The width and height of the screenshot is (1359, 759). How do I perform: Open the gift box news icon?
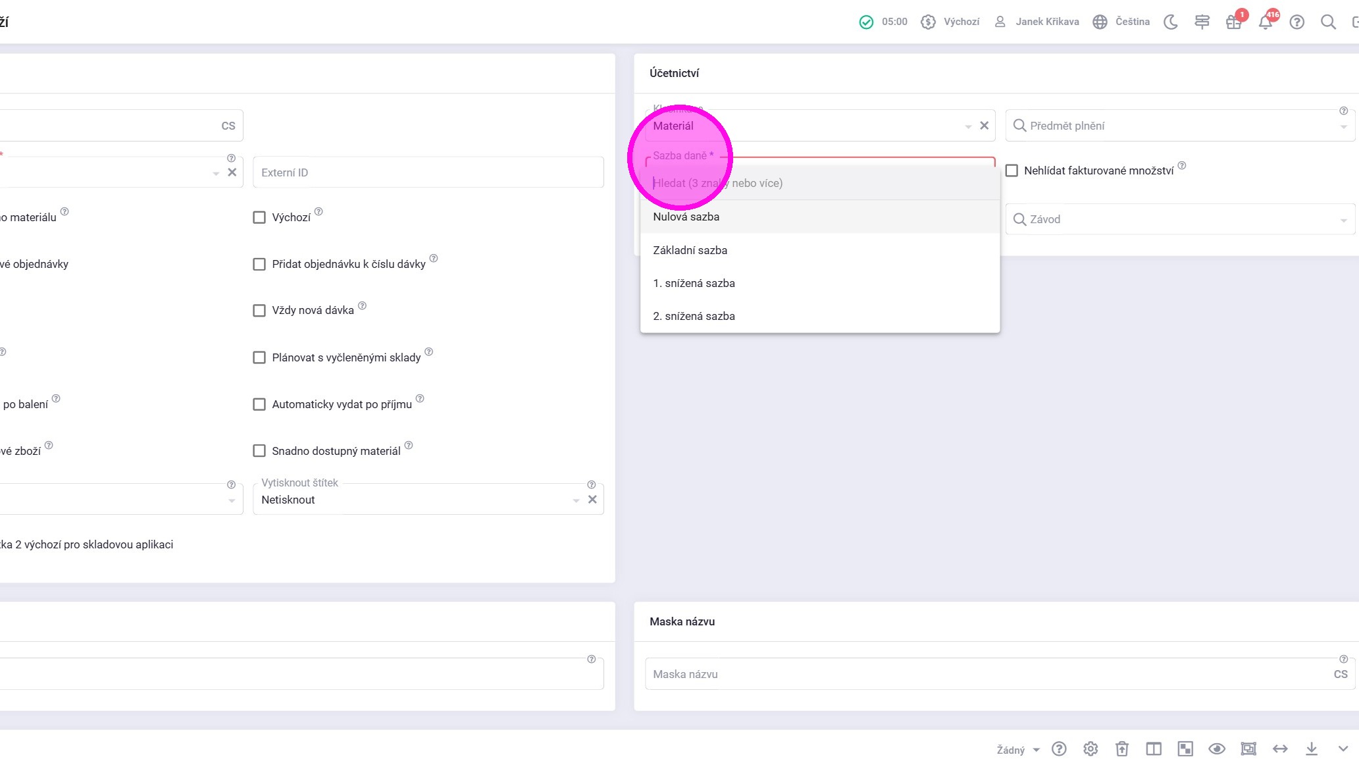(x=1233, y=22)
